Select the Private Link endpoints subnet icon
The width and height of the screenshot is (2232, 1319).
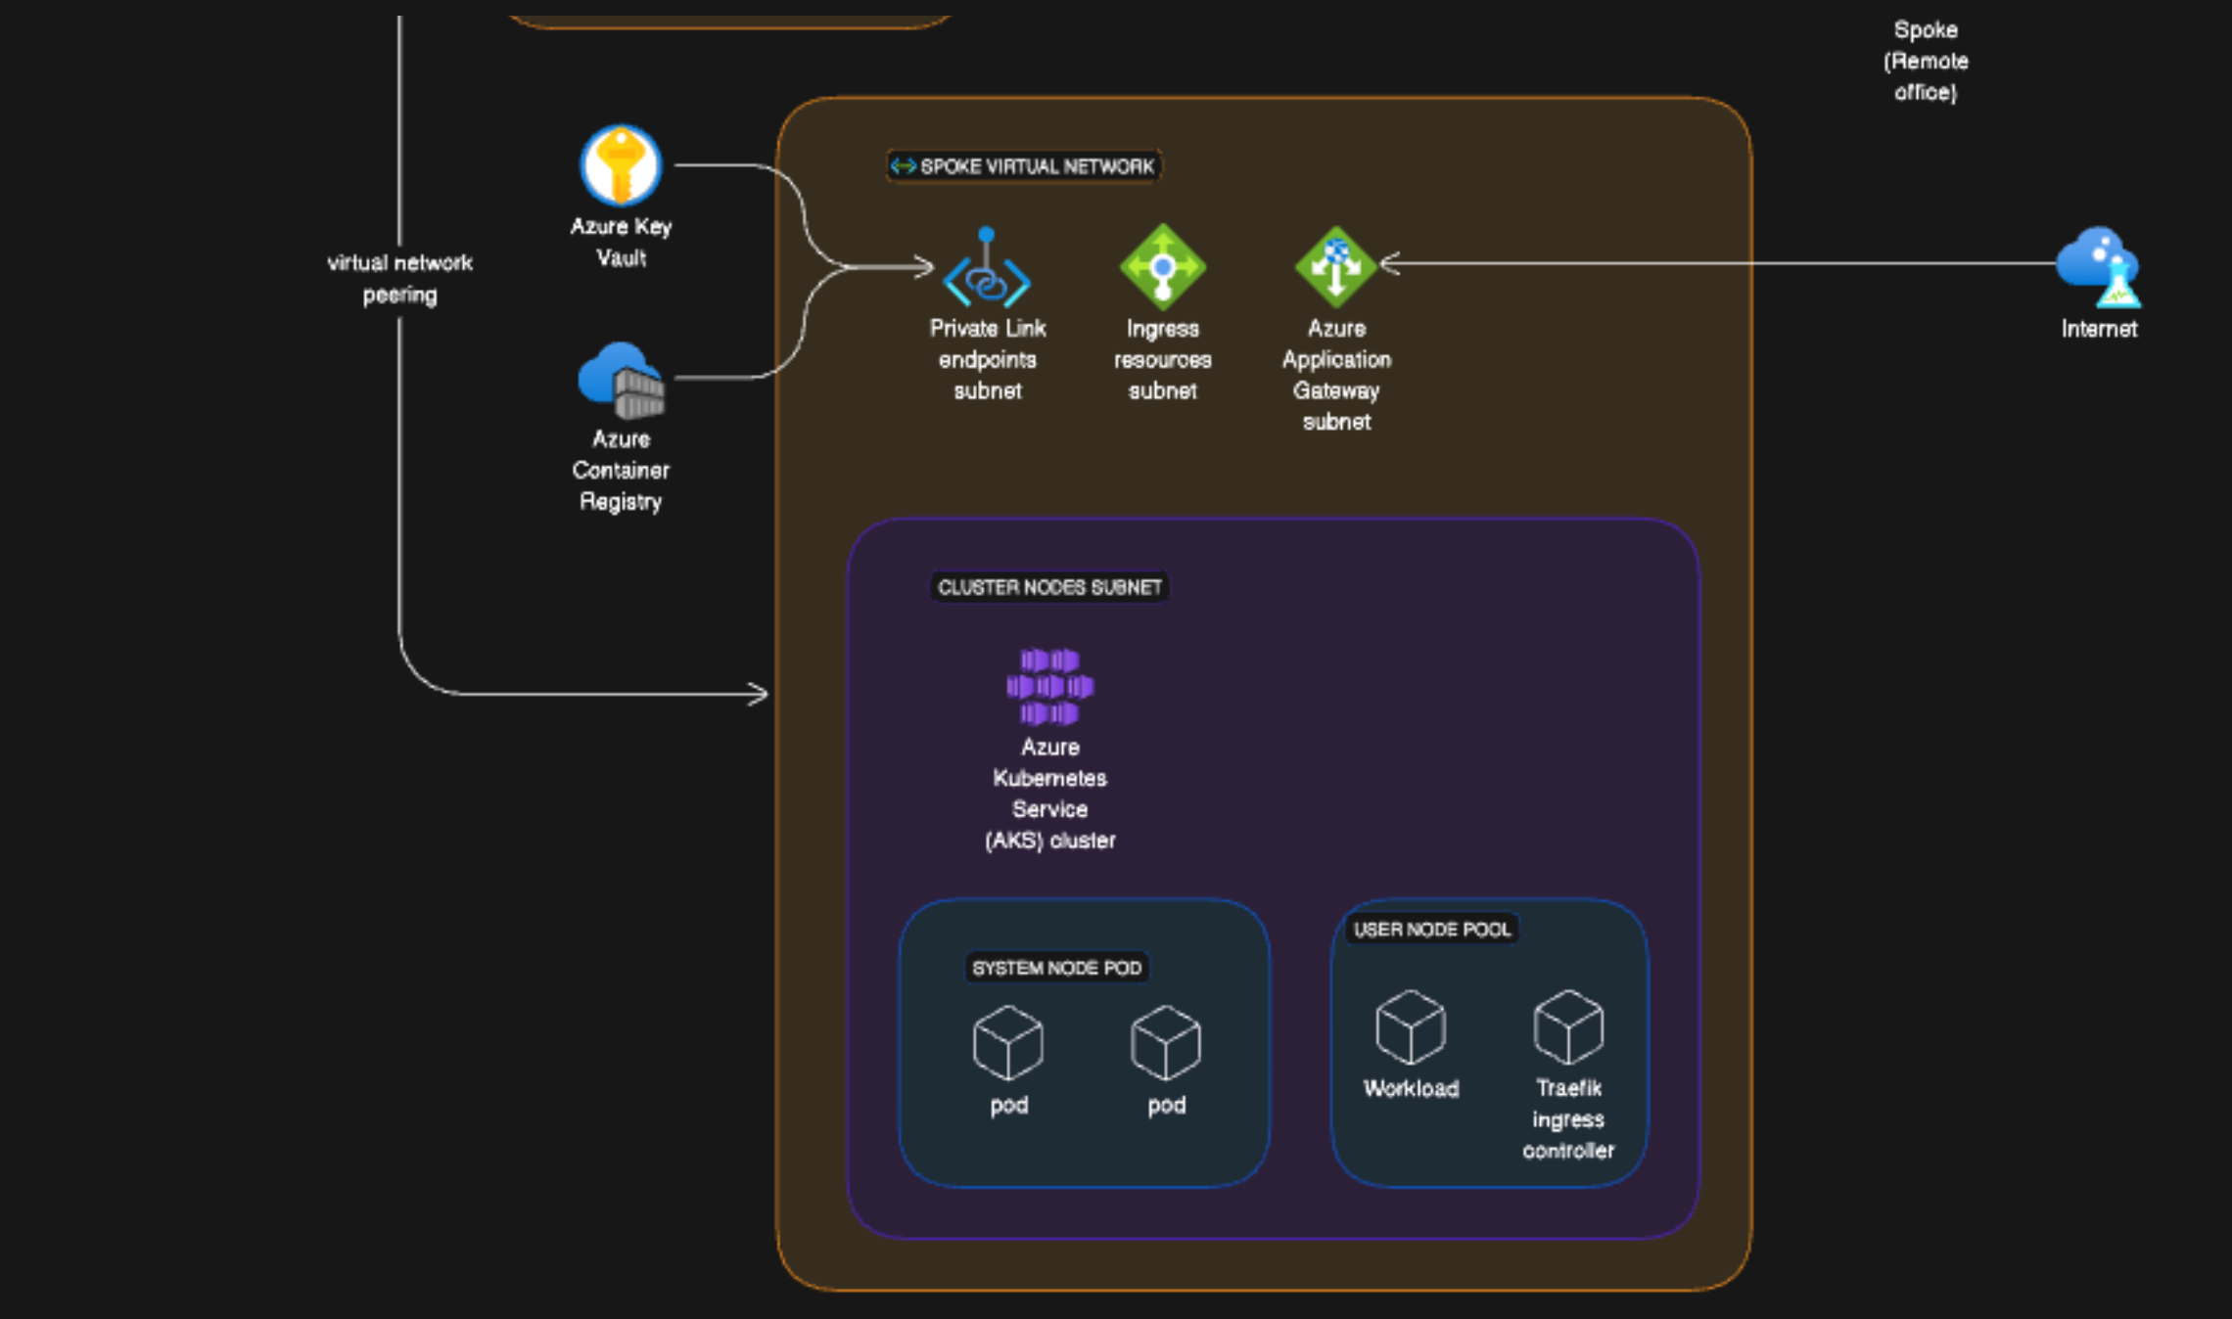pyautogui.click(x=987, y=267)
